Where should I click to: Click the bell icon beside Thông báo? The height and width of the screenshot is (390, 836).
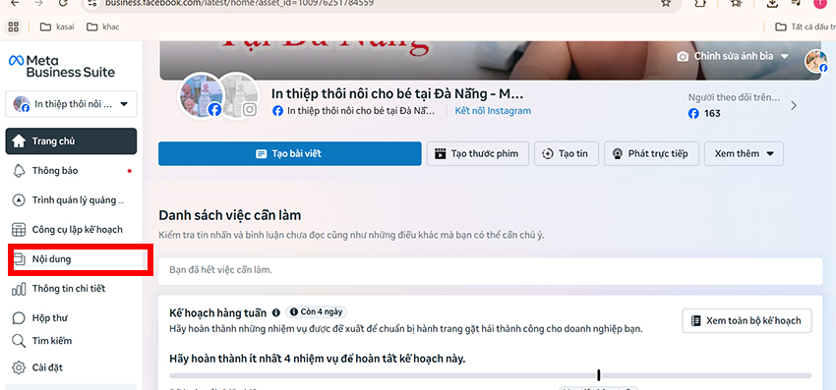pyautogui.click(x=19, y=171)
